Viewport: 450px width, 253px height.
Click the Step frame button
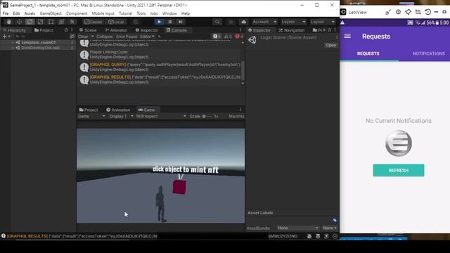(181, 22)
